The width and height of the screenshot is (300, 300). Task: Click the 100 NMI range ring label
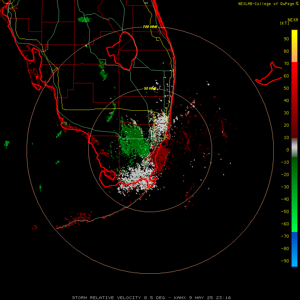pos(150,27)
